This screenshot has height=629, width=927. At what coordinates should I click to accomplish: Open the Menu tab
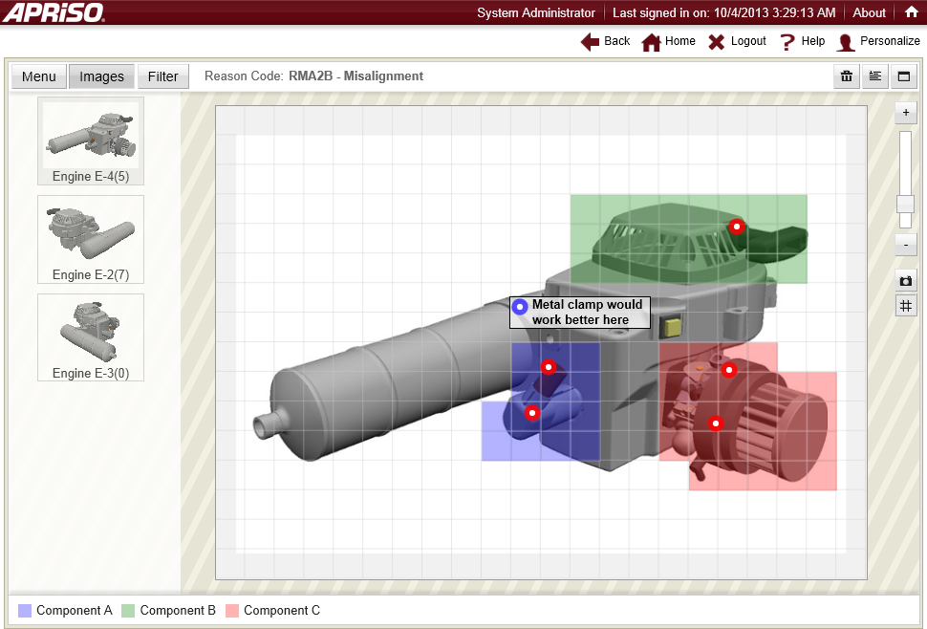pyautogui.click(x=38, y=76)
